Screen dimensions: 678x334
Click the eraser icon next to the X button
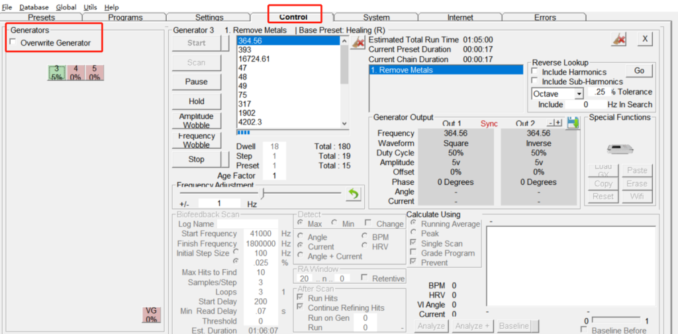(x=619, y=39)
